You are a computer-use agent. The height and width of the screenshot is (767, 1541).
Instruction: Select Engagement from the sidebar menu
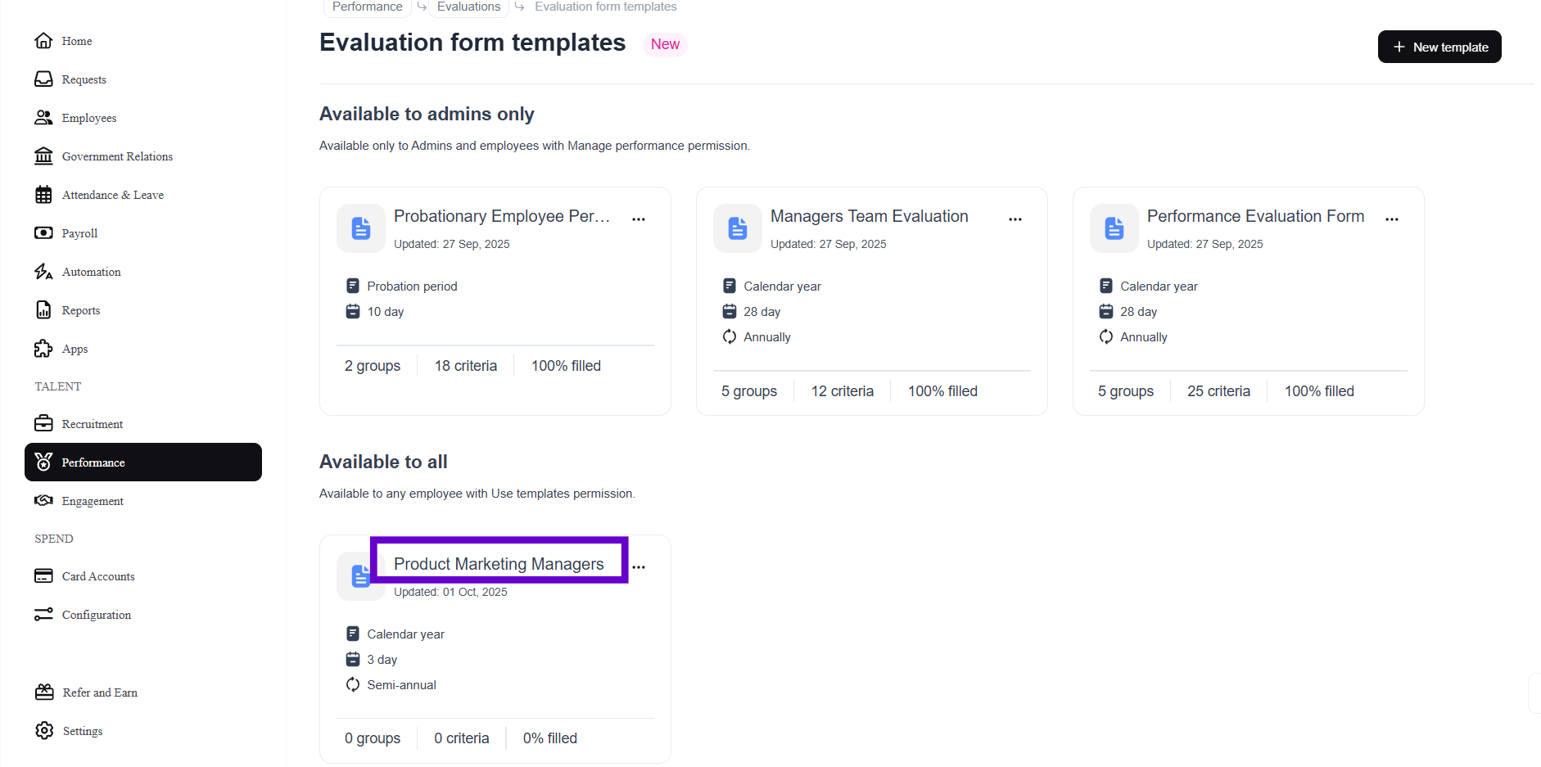pos(93,501)
